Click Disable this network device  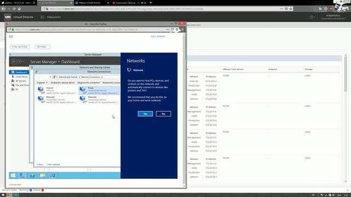coord(63,83)
